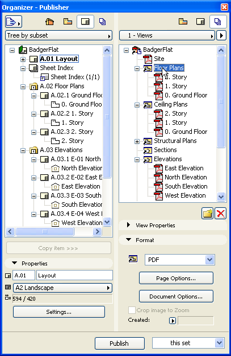Select West Elevation in the right tree
Image resolution: width=231 pixels, height=356 pixels.
(185, 195)
